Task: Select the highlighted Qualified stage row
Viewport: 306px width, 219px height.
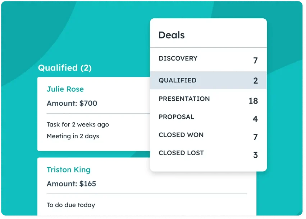Action: [208, 80]
